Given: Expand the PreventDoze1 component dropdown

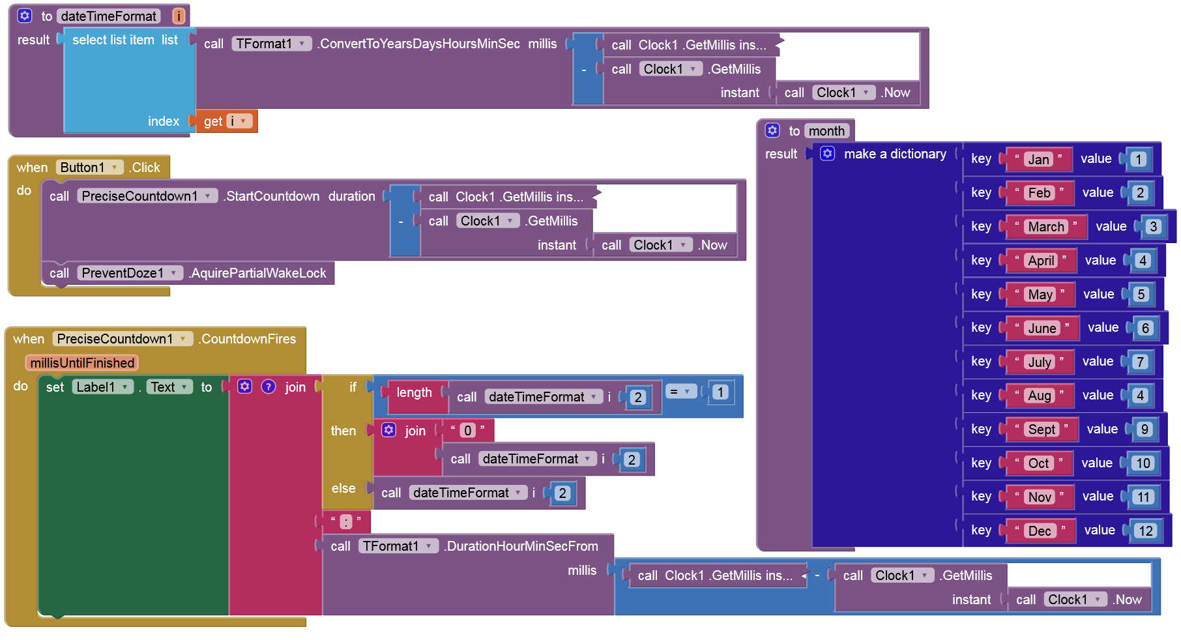Looking at the screenshot, I should 173,273.
